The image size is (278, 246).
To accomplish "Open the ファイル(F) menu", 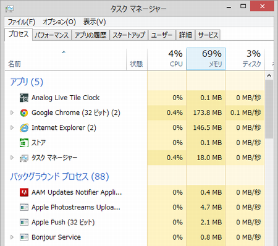I will tap(22, 22).
